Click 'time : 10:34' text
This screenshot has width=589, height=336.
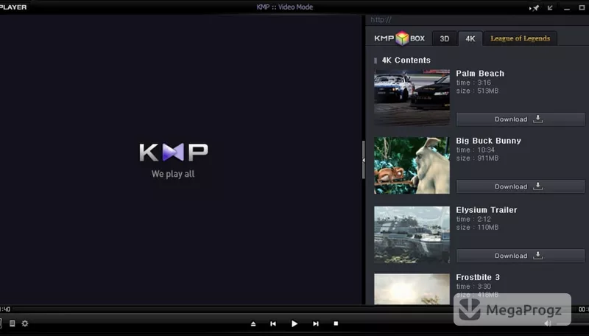point(475,150)
